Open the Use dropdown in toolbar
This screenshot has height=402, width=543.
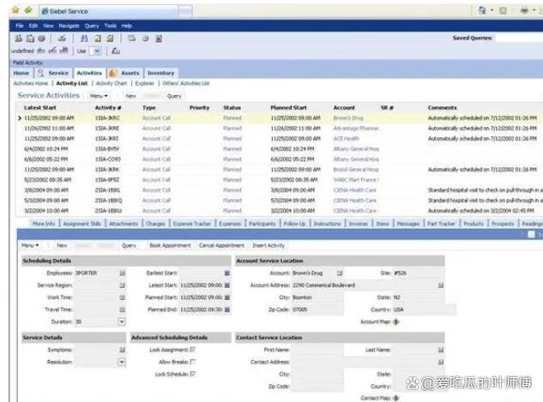point(95,51)
